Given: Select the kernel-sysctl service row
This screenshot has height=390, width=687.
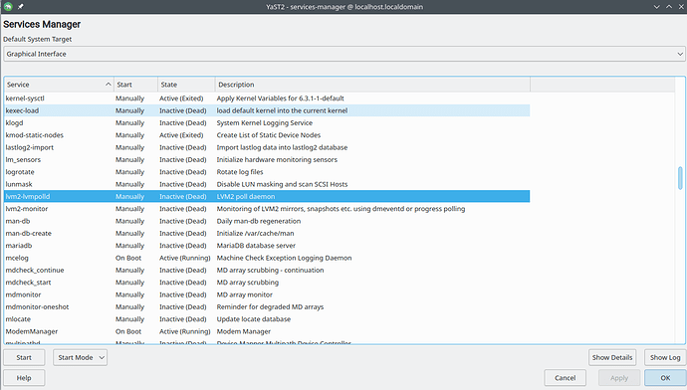Looking at the screenshot, I should 267,98.
